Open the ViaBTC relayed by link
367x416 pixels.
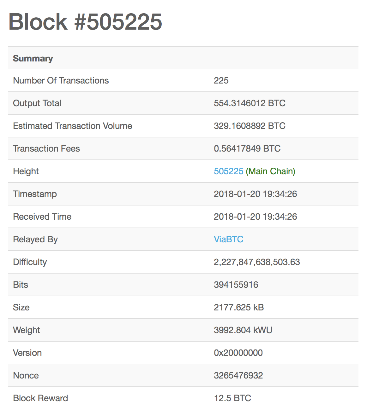tap(228, 239)
